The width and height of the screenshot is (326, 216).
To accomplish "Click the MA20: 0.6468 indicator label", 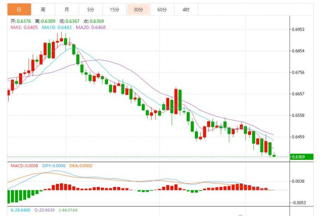I will pos(90,27).
